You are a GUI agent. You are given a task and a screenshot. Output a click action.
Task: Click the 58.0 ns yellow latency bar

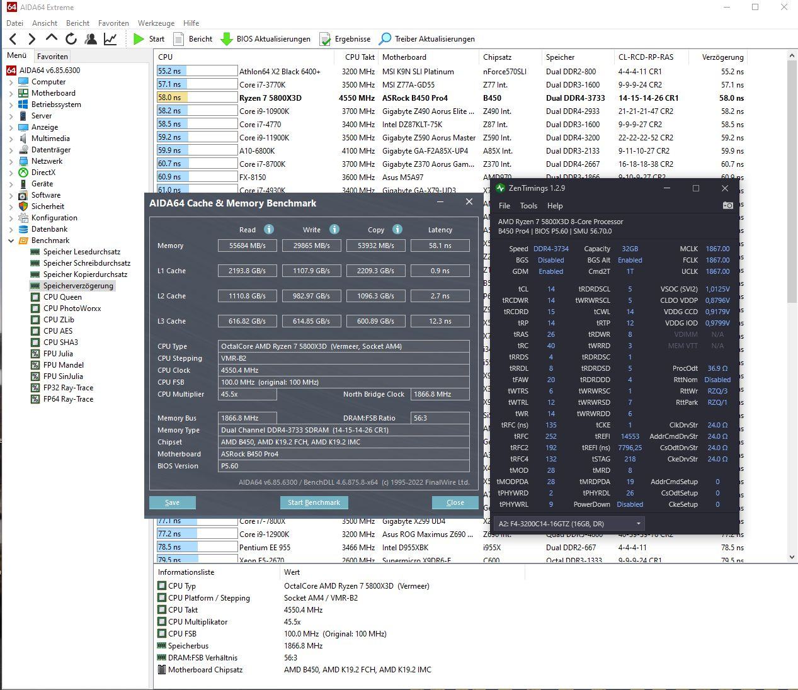pos(172,98)
